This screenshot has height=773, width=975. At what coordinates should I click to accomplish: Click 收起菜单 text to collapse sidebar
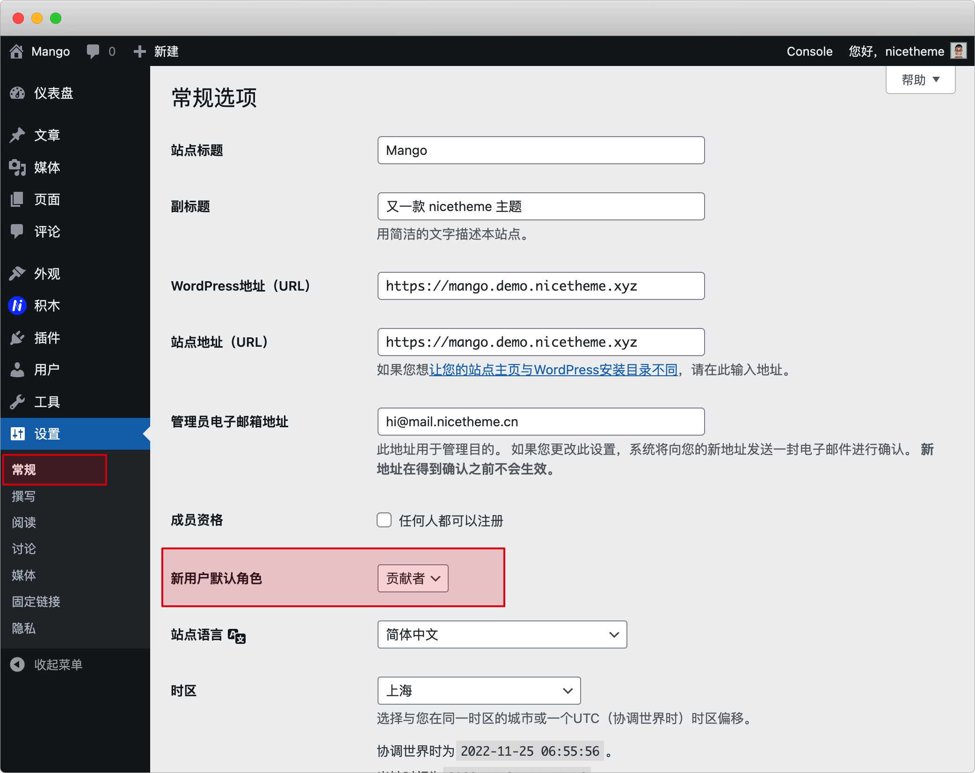(x=58, y=664)
